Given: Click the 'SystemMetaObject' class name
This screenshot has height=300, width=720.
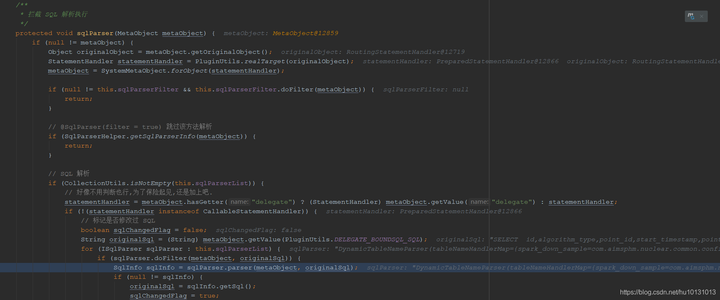Looking at the screenshot, I should coord(134,71).
